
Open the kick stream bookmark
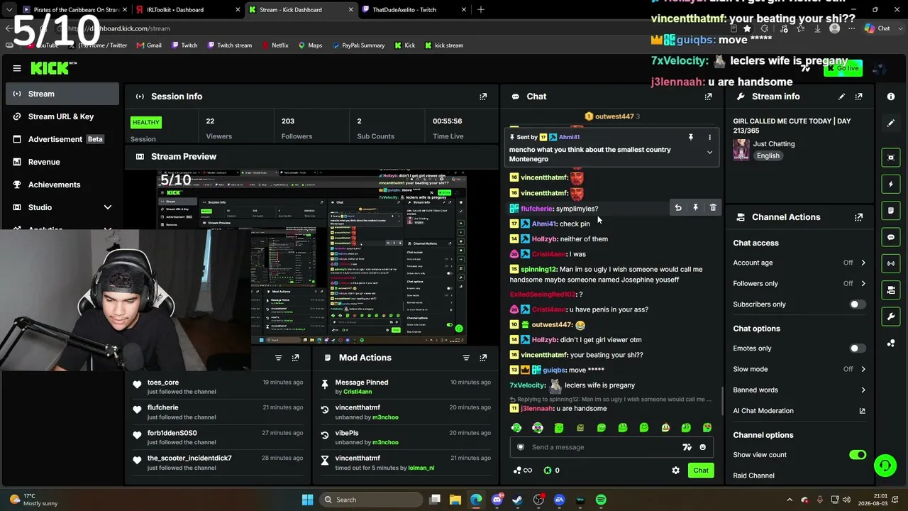443,45
